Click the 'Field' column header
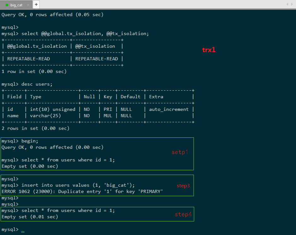This screenshot has width=296, height=235. point(14,97)
